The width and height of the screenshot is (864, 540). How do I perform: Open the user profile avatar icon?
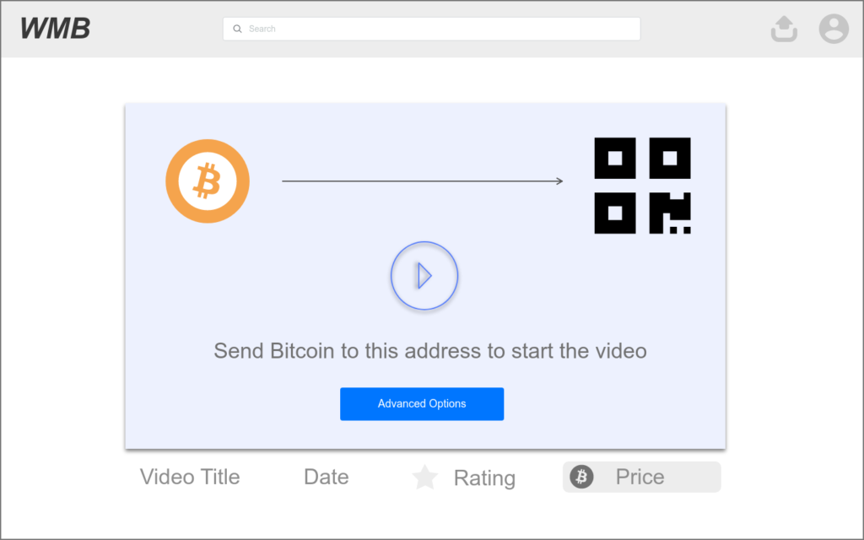pyautogui.click(x=833, y=29)
